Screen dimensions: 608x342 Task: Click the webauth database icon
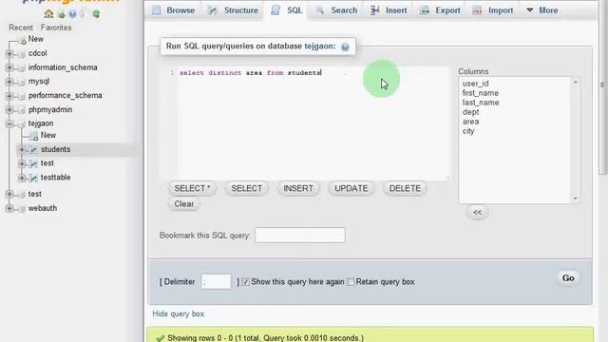[22, 209]
